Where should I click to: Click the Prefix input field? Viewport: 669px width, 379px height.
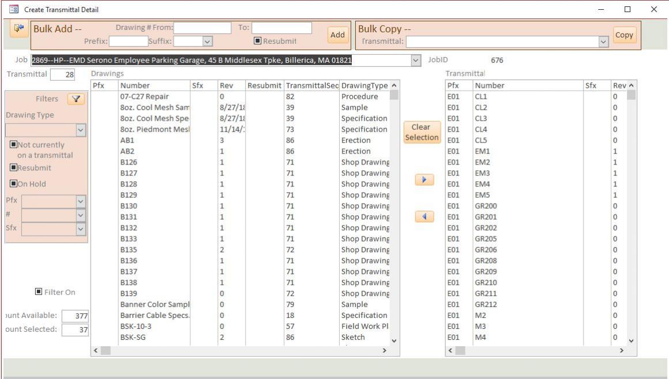[129, 42]
